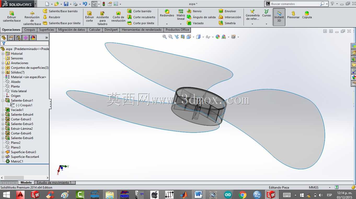Expand the Superficie-Extruir3 feature
This screenshot has height=199, width=356.
coord(3,152)
